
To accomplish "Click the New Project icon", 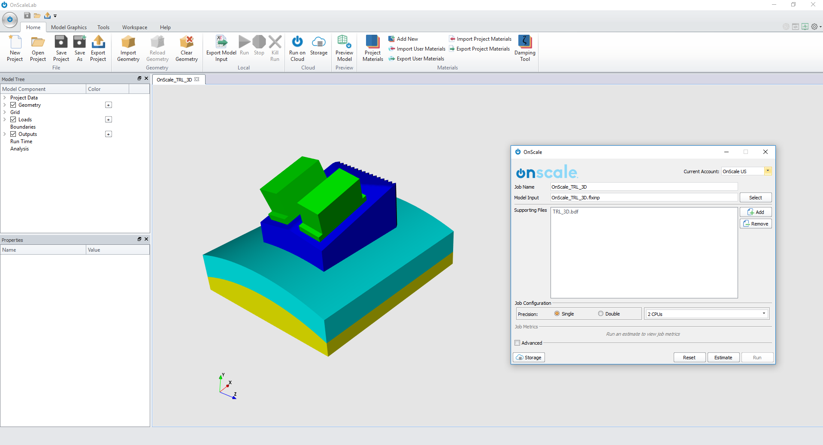I will point(15,42).
